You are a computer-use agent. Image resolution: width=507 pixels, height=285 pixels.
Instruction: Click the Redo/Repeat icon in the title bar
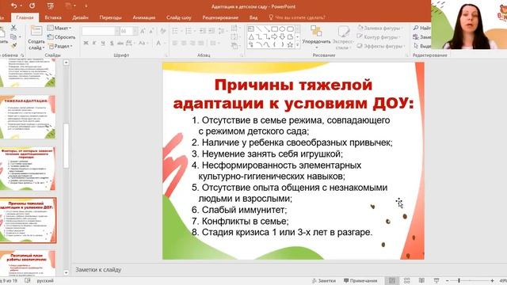(32, 6)
